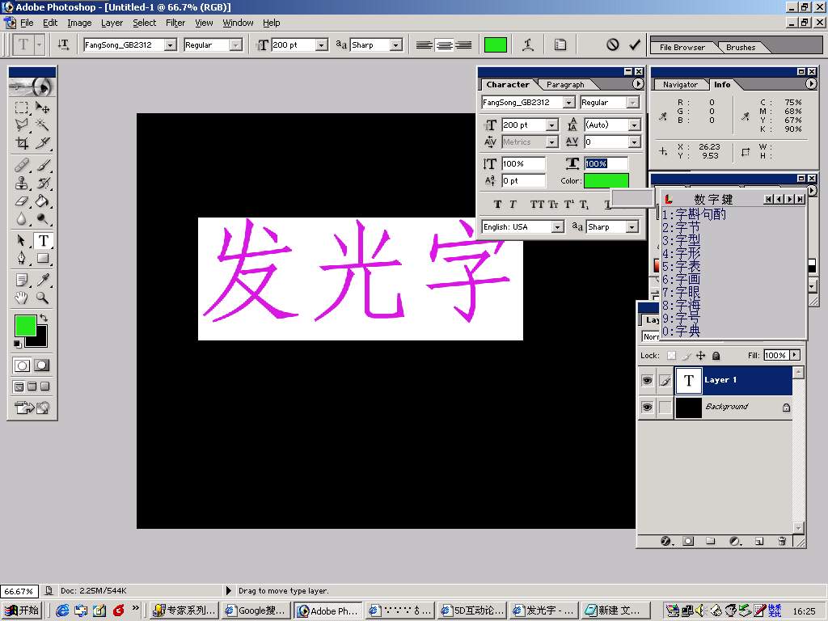828x621 pixels.
Task: Select the Type tool in the toolbox
Action: [43, 241]
